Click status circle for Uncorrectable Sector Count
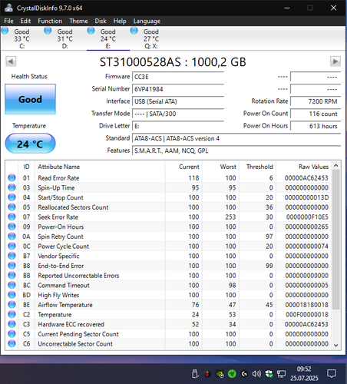The image size is (347, 384). 12,343
